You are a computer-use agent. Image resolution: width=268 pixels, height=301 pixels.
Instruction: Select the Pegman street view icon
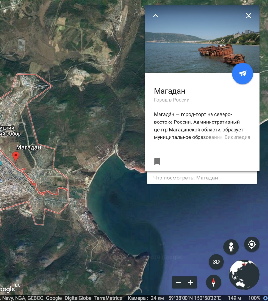coord(231,247)
